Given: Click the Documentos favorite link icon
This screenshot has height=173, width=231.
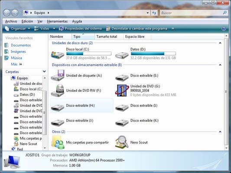Looking at the screenshot, I should [7, 45].
